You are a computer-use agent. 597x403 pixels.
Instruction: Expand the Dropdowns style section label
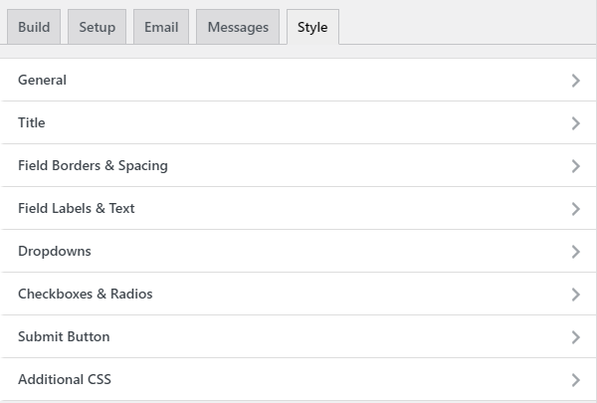(x=55, y=252)
